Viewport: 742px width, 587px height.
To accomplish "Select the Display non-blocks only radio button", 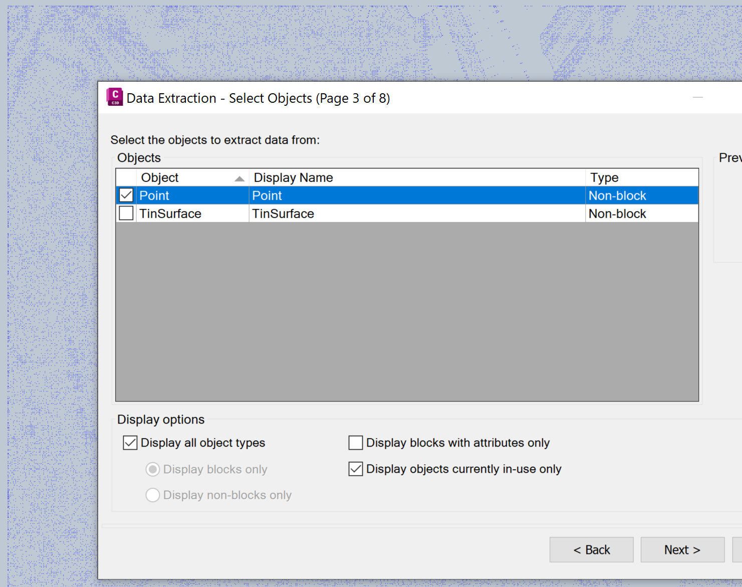I will [153, 495].
